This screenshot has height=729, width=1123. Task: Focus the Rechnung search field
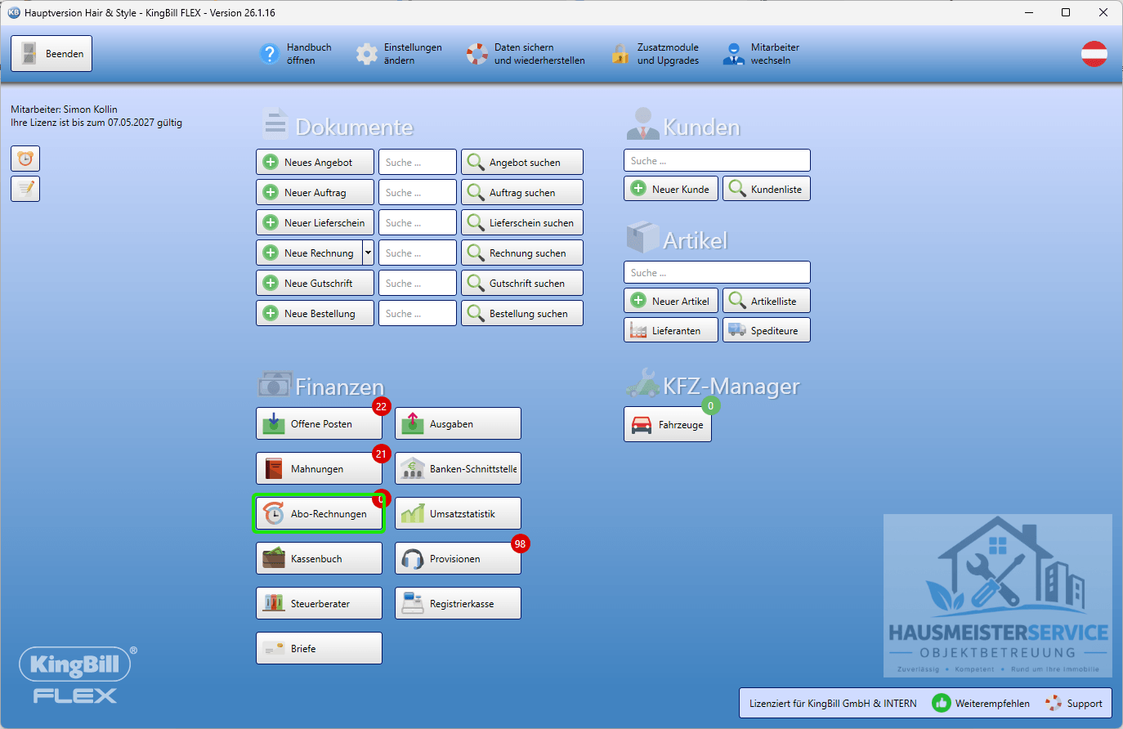point(418,253)
